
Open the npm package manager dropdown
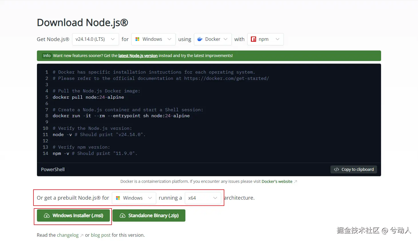pyautogui.click(x=265, y=39)
